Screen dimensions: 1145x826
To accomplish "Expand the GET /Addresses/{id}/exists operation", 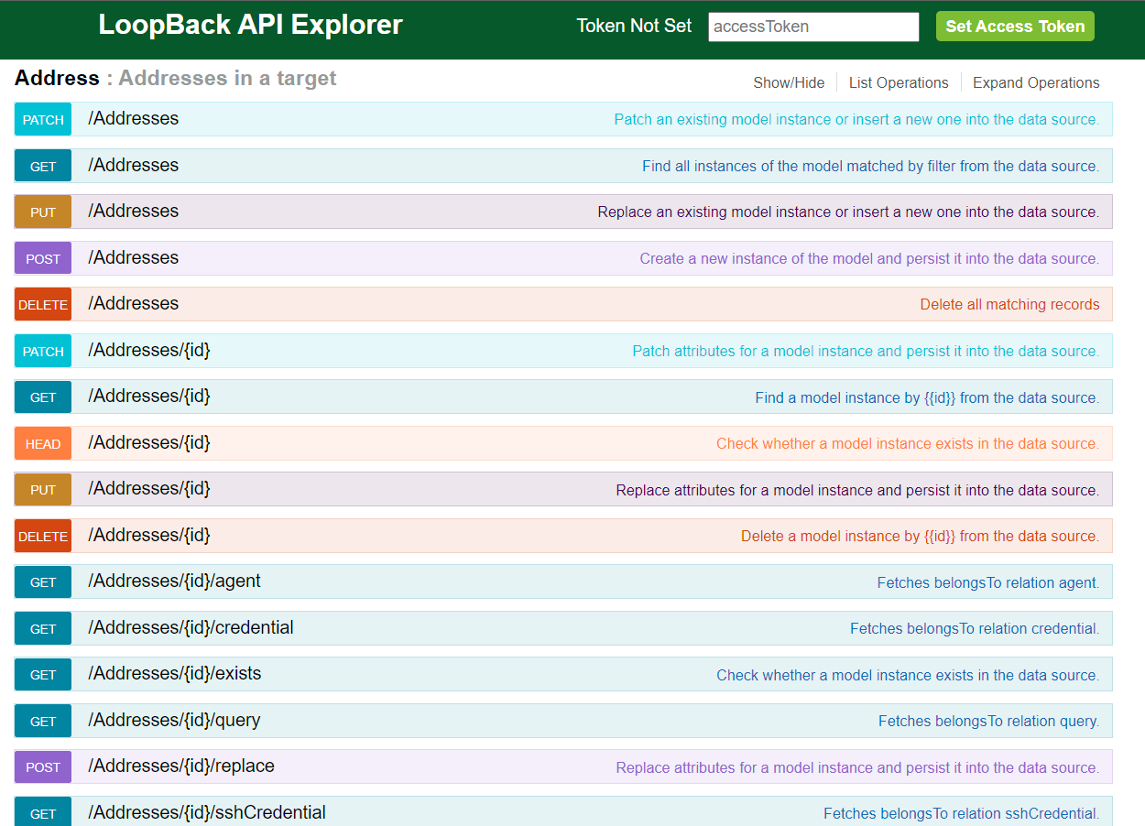I will click(x=172, y=674).
